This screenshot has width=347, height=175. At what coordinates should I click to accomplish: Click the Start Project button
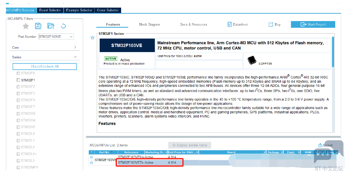[313, 24]
